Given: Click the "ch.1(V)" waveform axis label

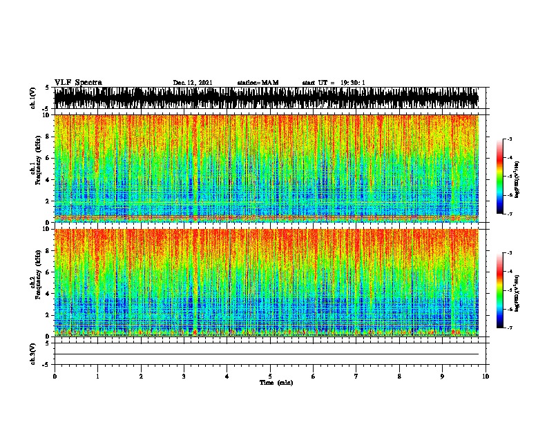Looking at the screenshot, I should click(x=32, y=98).
